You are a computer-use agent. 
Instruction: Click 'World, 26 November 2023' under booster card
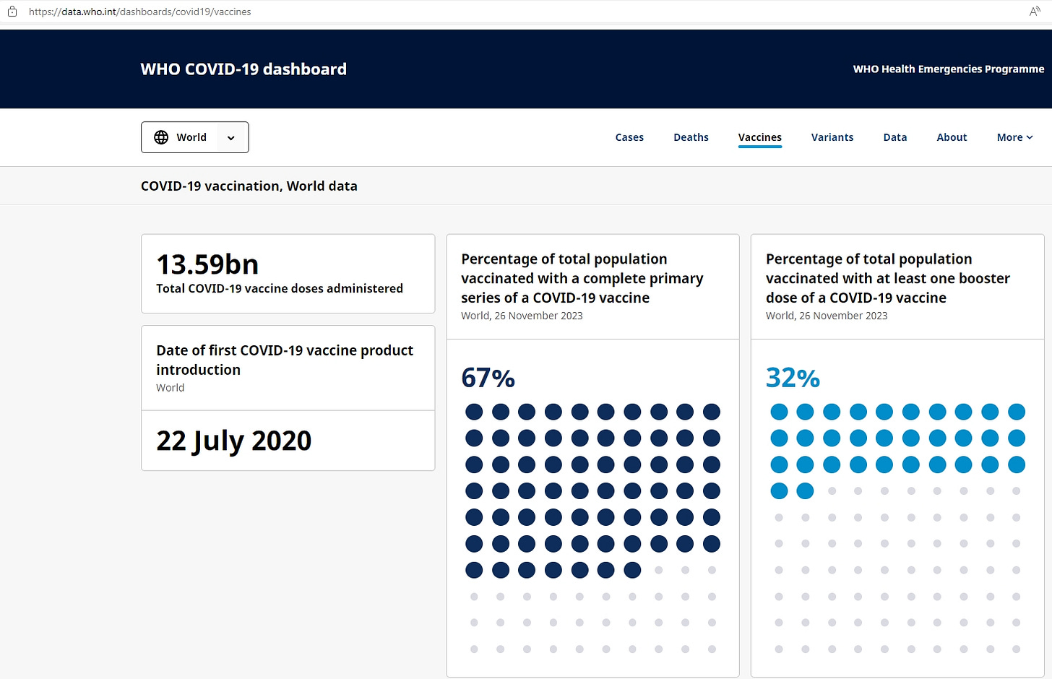point(827,316)
